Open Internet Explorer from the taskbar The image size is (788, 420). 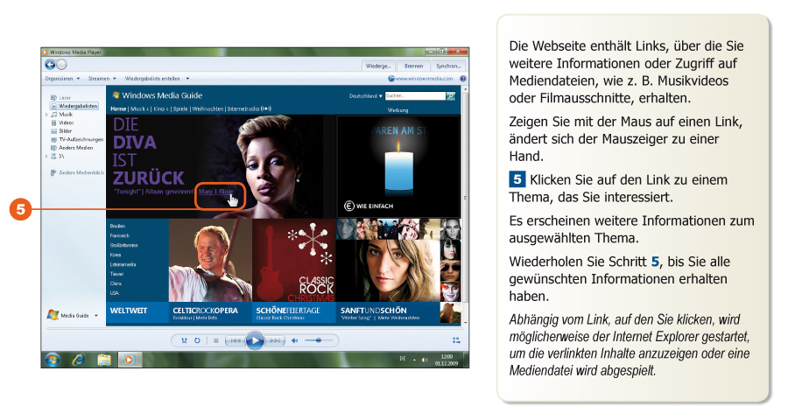coord(77,360)
